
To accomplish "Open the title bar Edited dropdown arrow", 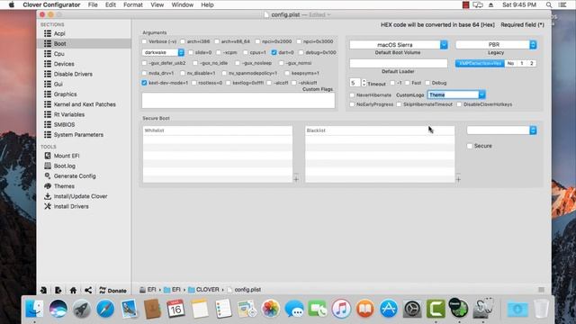I will 328,14.
